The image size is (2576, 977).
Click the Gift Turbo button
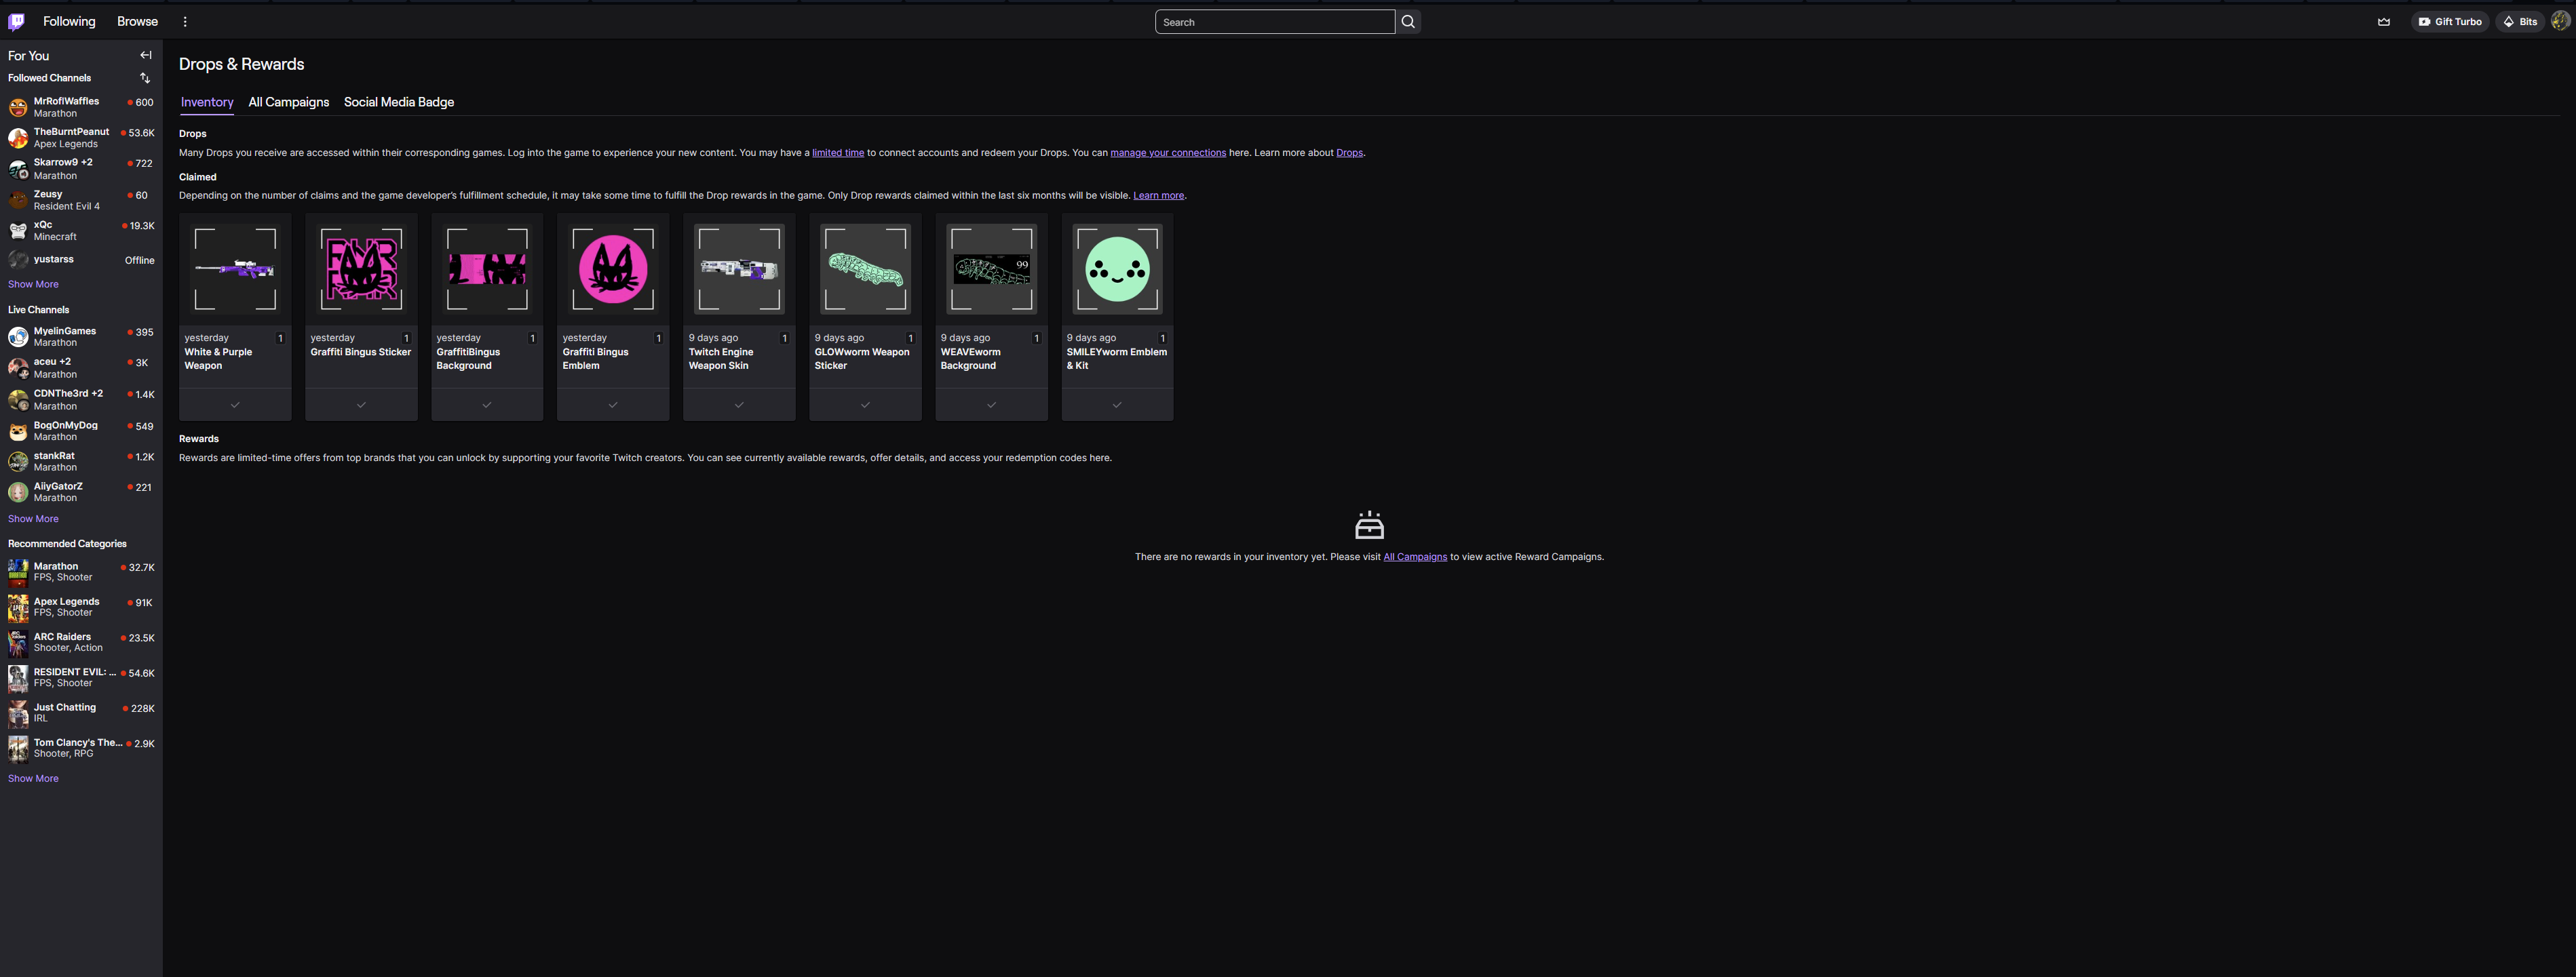(2449, 22)
